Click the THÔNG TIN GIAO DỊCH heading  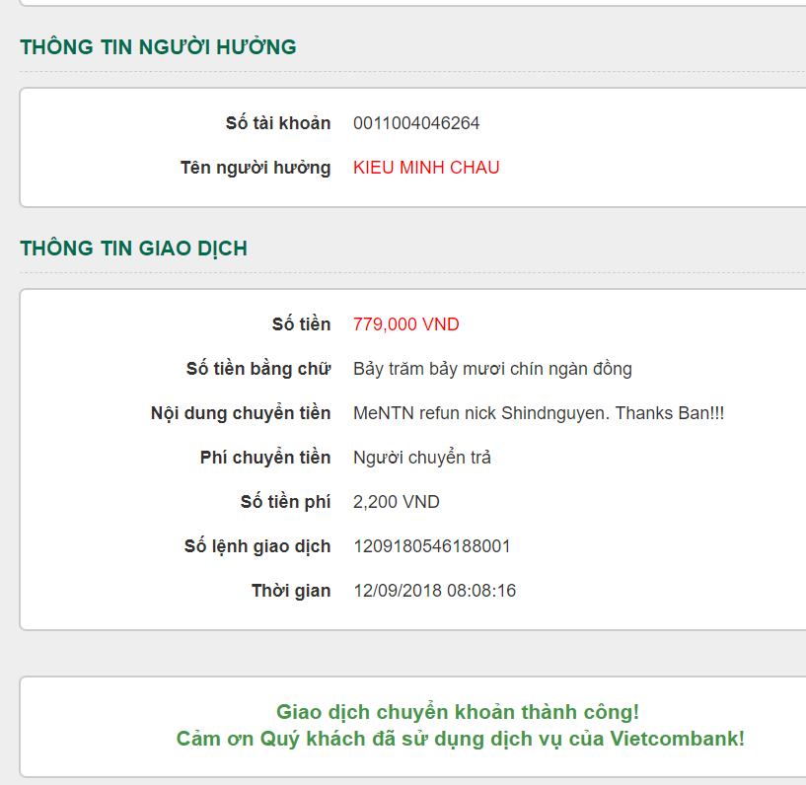(133, 249)
